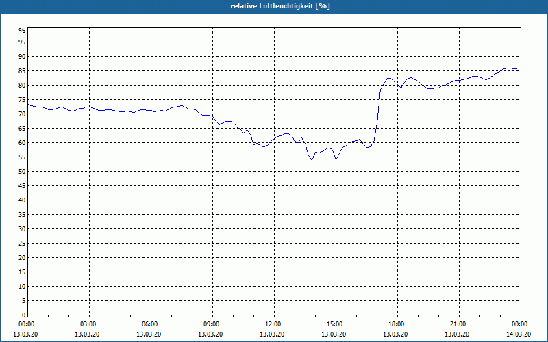
Task: Click the y-axis label '45'
Action: tap(22, 186)
